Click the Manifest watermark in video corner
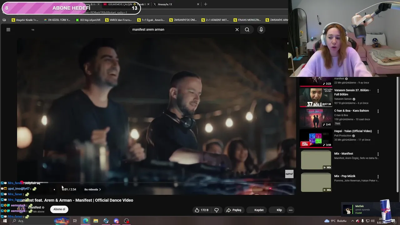 pyautogui.click(x=289, y=174)
